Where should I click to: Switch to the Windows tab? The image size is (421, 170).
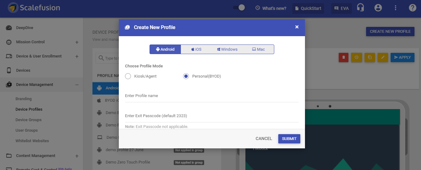coord(227,49)
